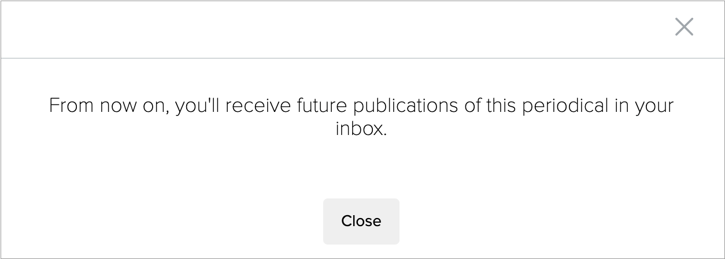Confirm and close using the Close button

coord(361,221)
